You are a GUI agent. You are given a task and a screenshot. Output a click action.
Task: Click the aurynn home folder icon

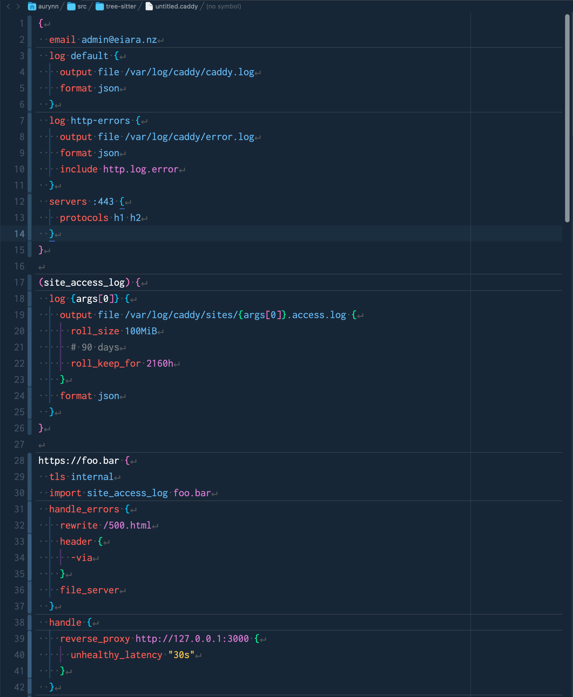click(32, 6)
